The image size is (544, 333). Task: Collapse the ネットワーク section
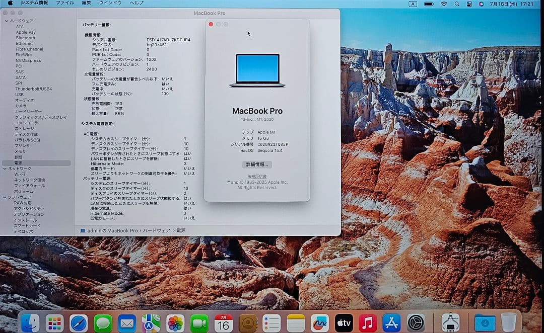click(5, 170)
